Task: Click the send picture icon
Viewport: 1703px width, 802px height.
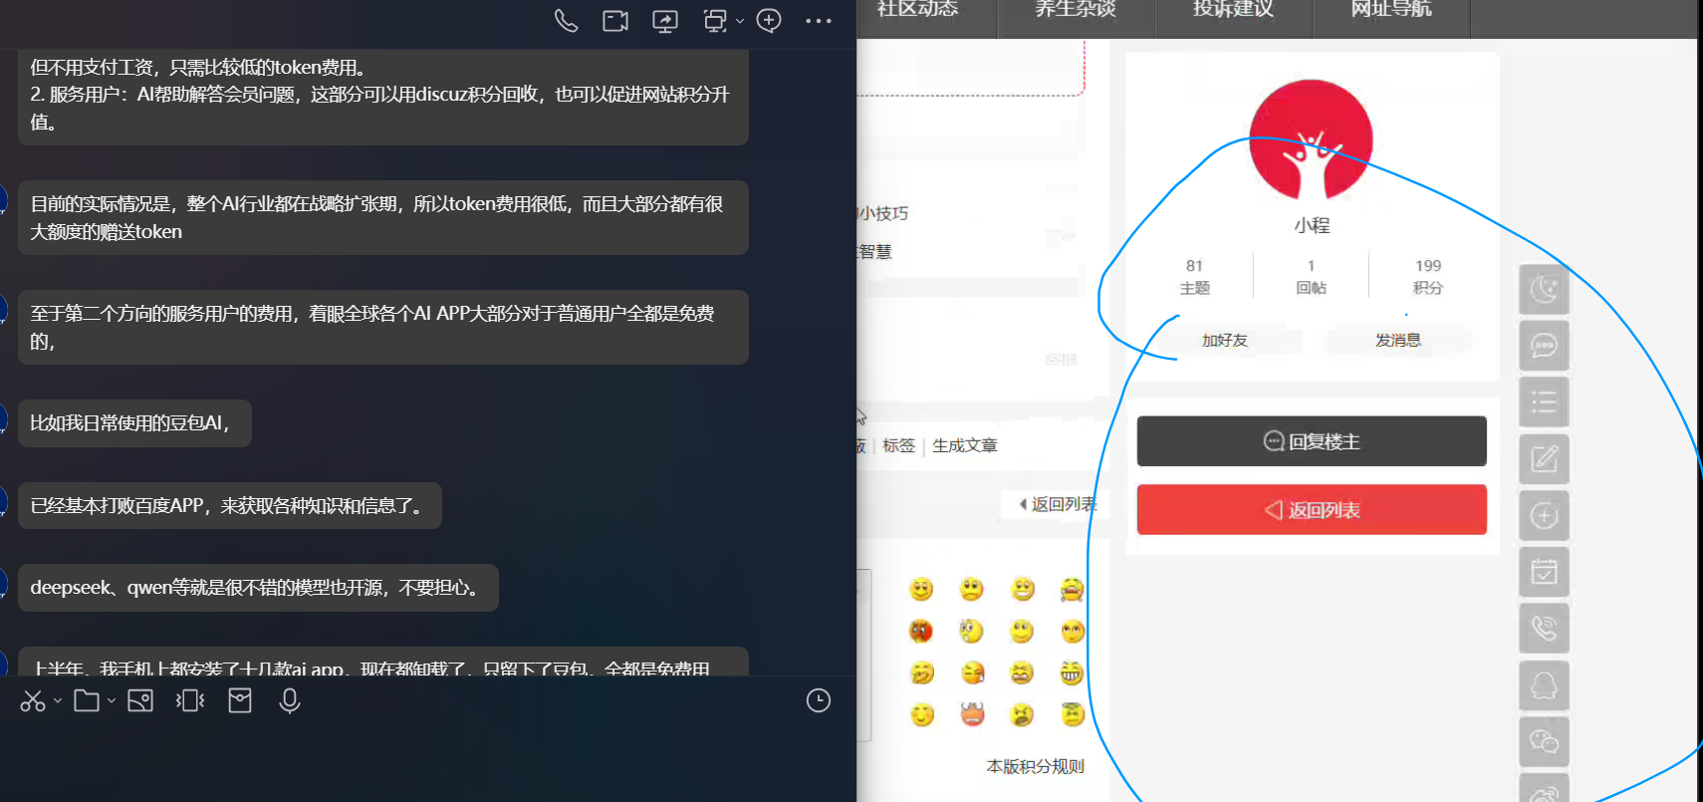Action: 140,701
